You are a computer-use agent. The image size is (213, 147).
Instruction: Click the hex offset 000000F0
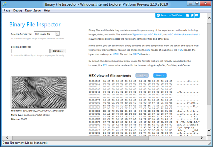coord(95,122)
